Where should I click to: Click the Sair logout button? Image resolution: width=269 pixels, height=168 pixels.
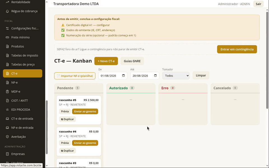[258, 4]
